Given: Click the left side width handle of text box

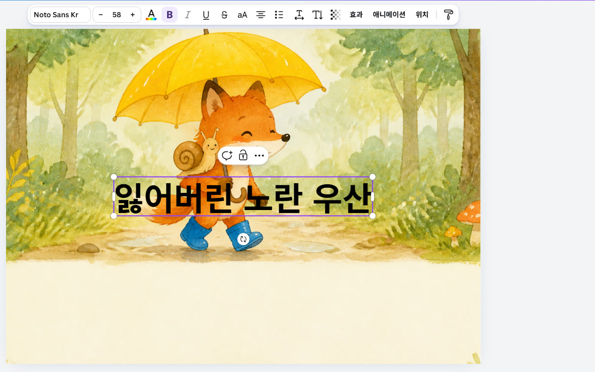Looking at the screenshot, I should (114, 196).
